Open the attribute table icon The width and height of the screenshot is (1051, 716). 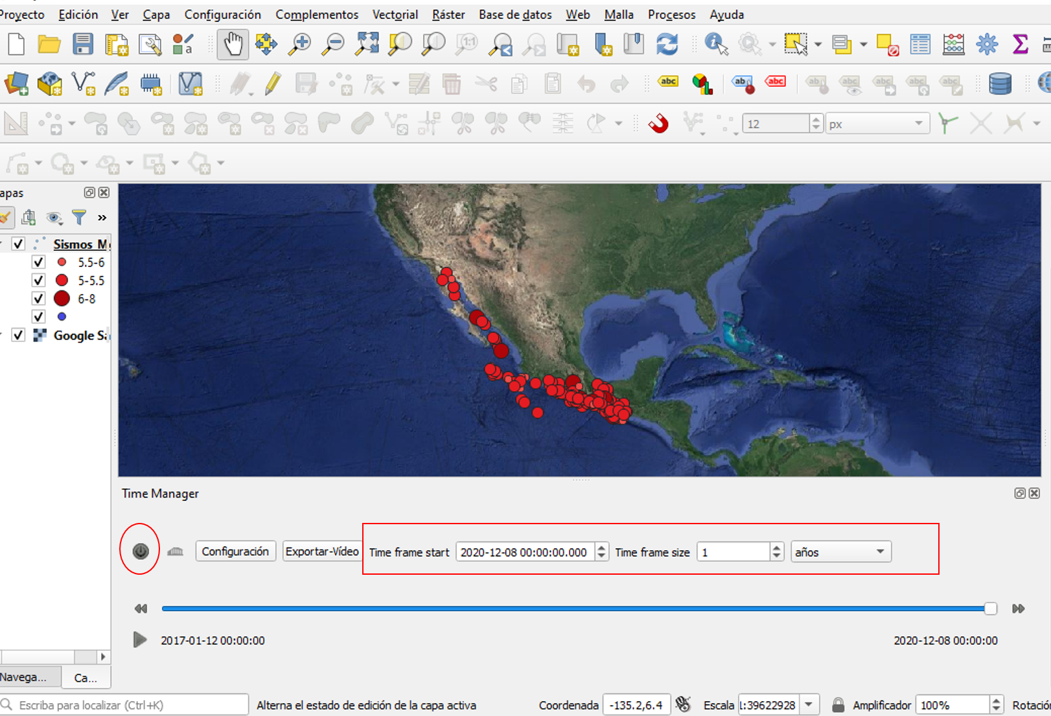[919, 44]
